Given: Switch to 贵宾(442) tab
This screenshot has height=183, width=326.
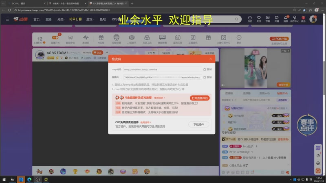Looking at the screenshot, I should tap(264, 94).
